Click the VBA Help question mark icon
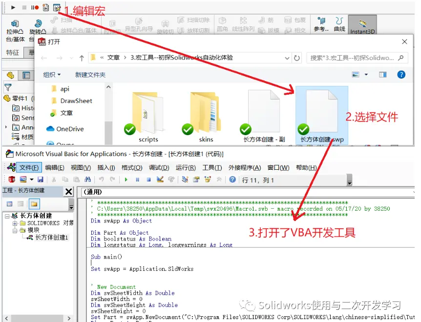This screenshot has width=421, height=322. coord(232,180)
